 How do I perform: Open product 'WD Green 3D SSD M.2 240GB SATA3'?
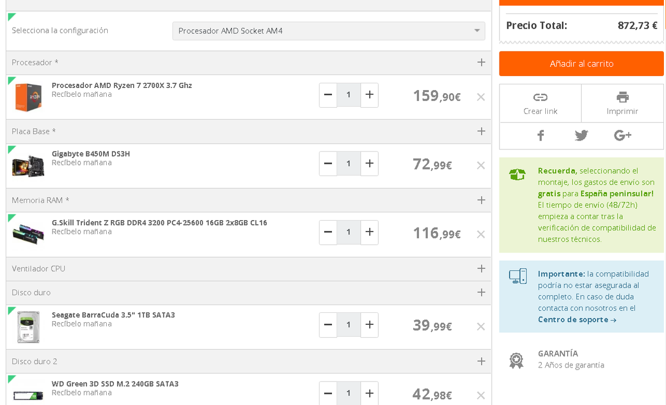click(115, 384)
